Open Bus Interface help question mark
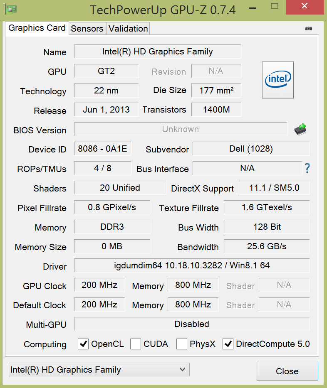Viewport: 327px width, 388px height. (307, 168)
